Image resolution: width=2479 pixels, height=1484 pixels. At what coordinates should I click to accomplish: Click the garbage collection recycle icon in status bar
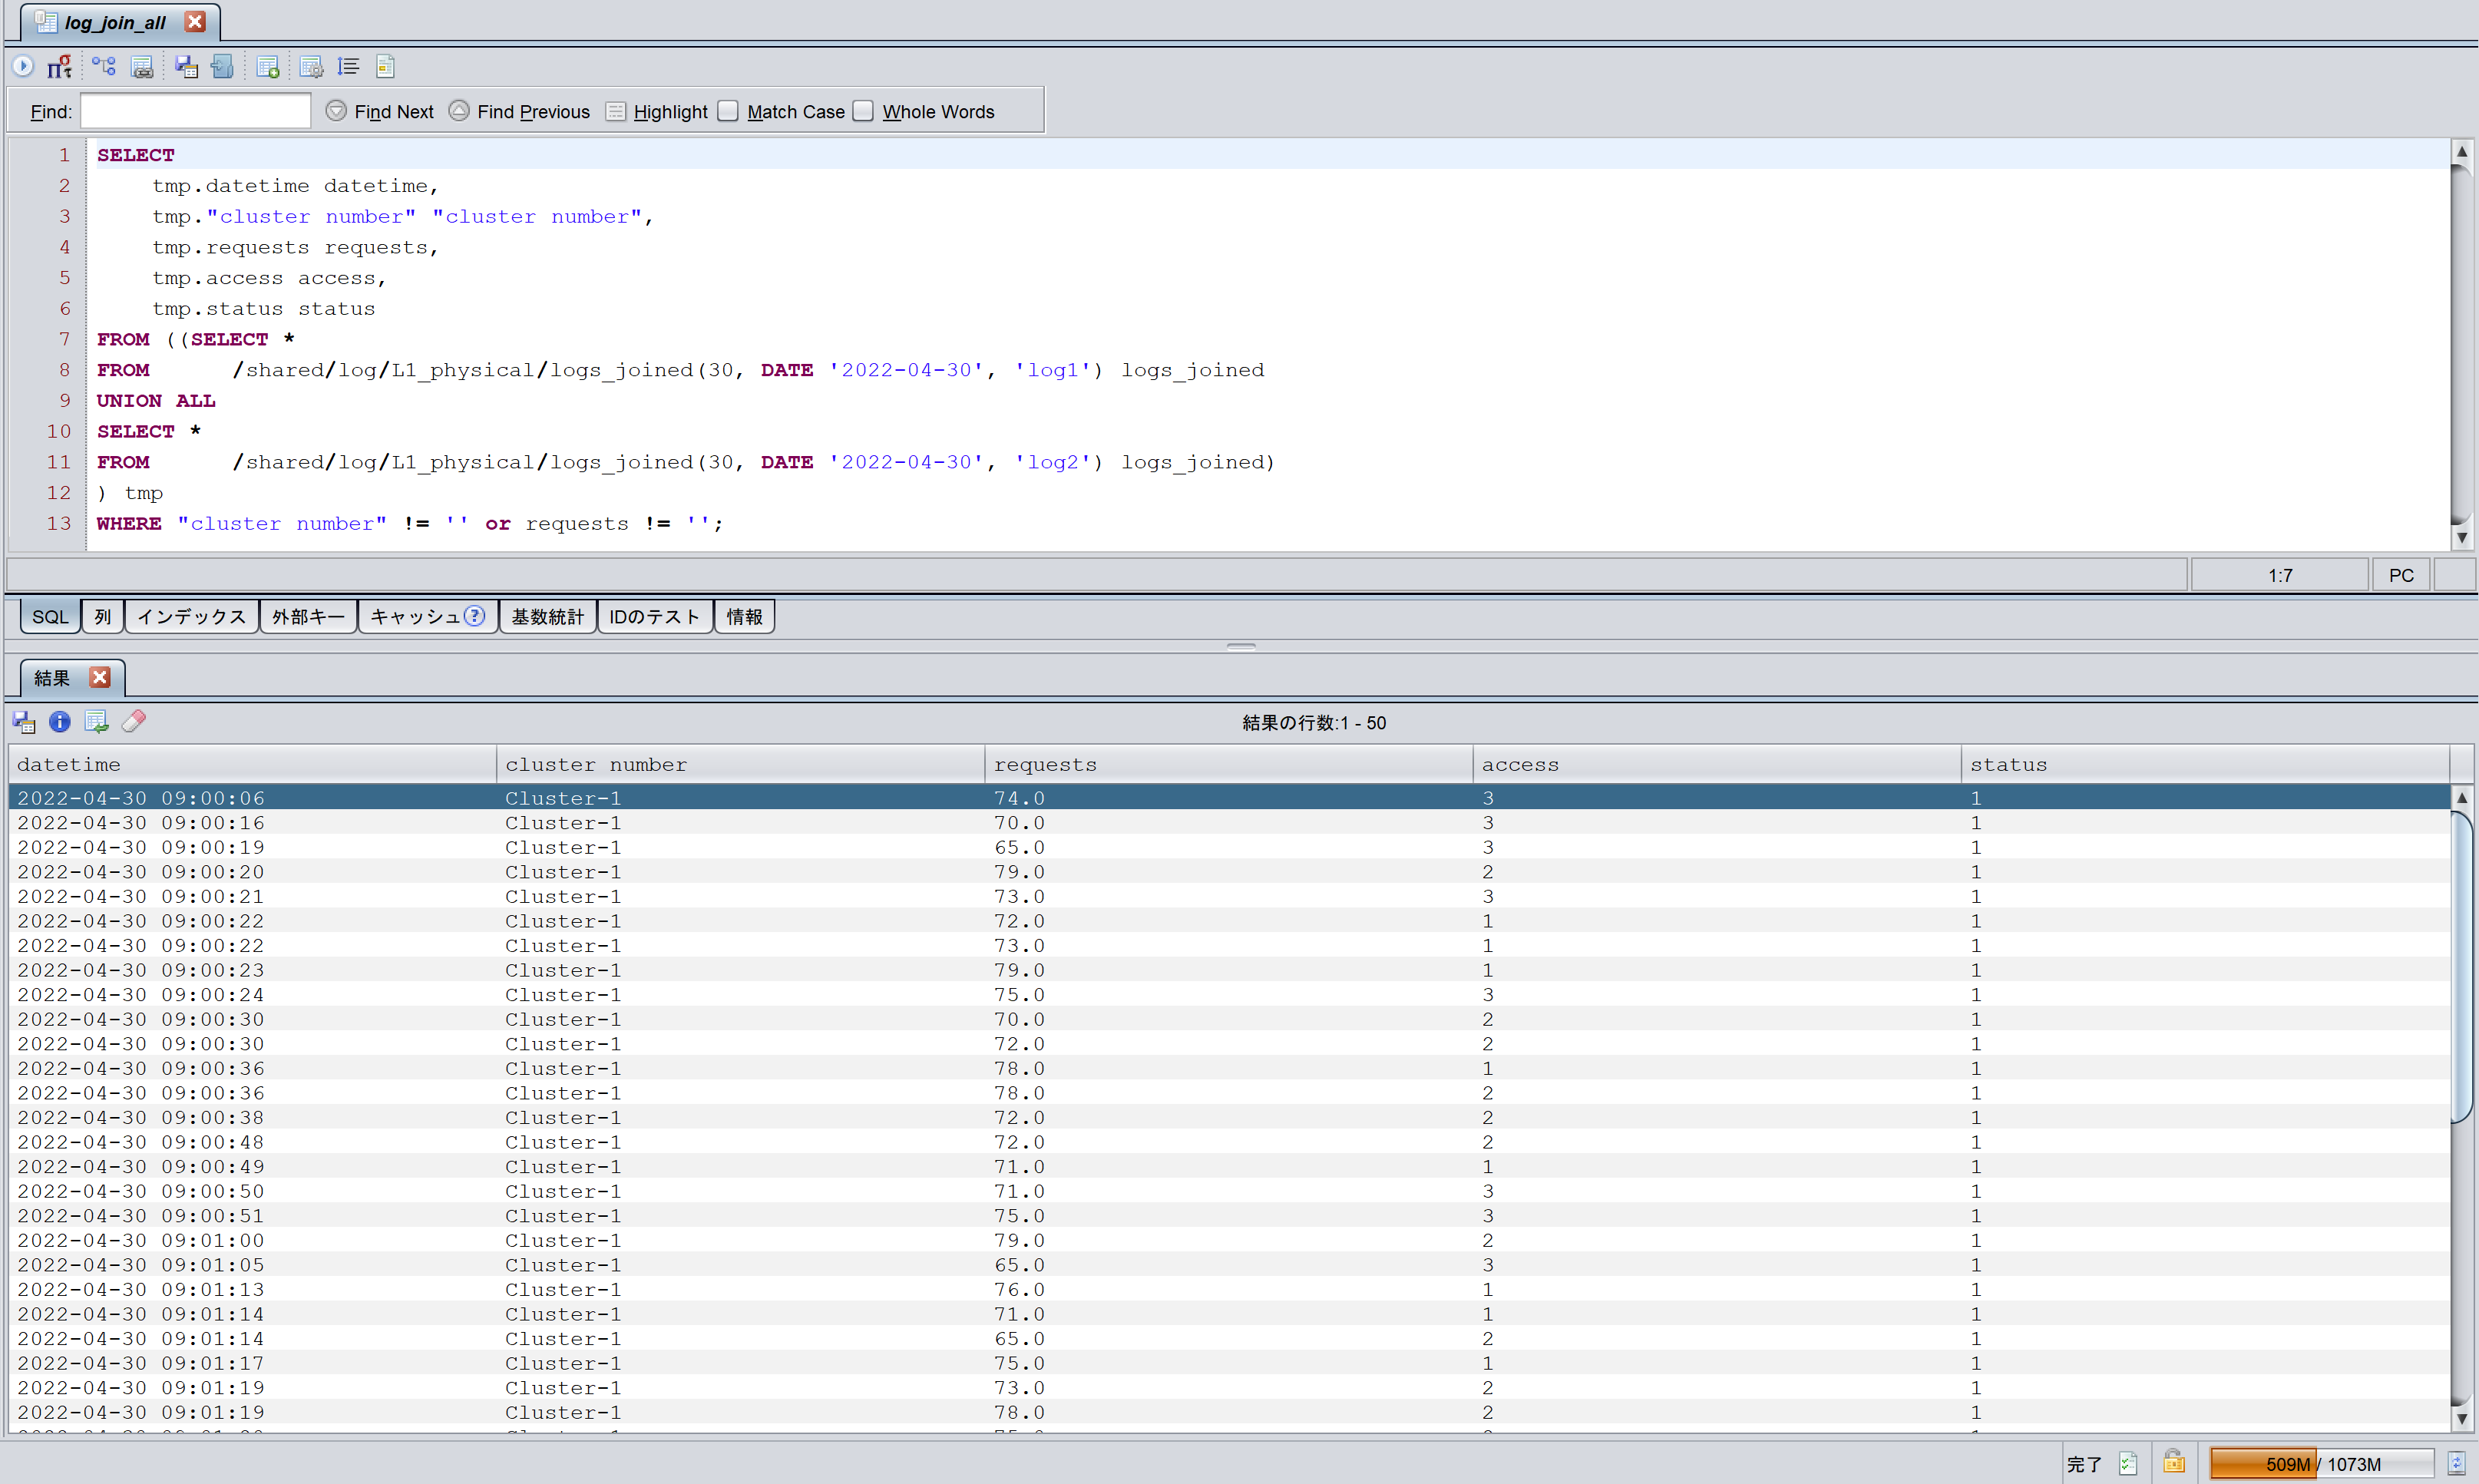click(x=2456, y=1463)
